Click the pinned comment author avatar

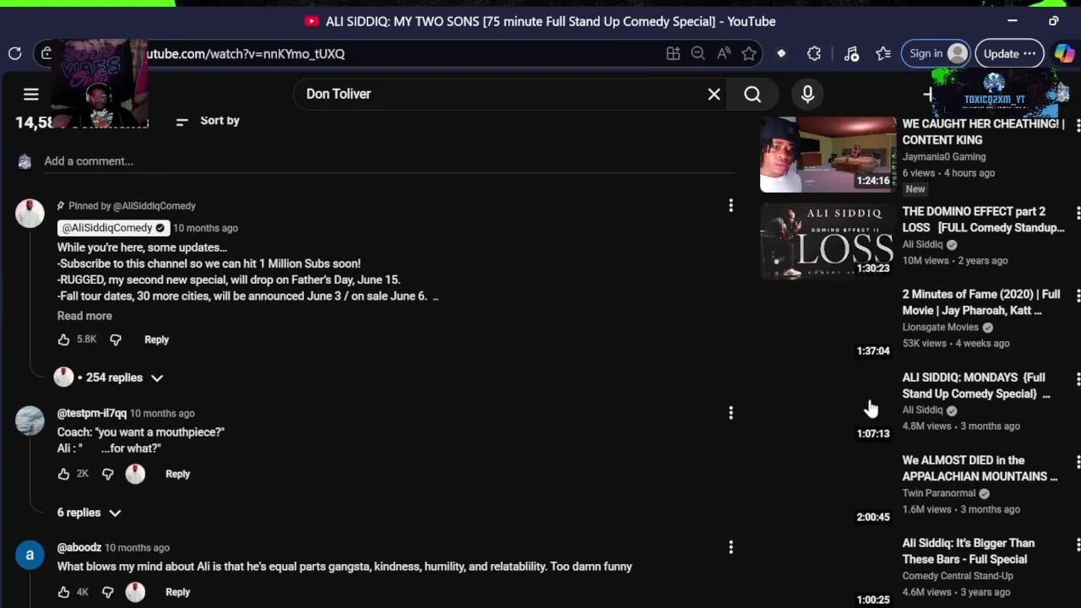pyautogui.click(x=30, y=214)
